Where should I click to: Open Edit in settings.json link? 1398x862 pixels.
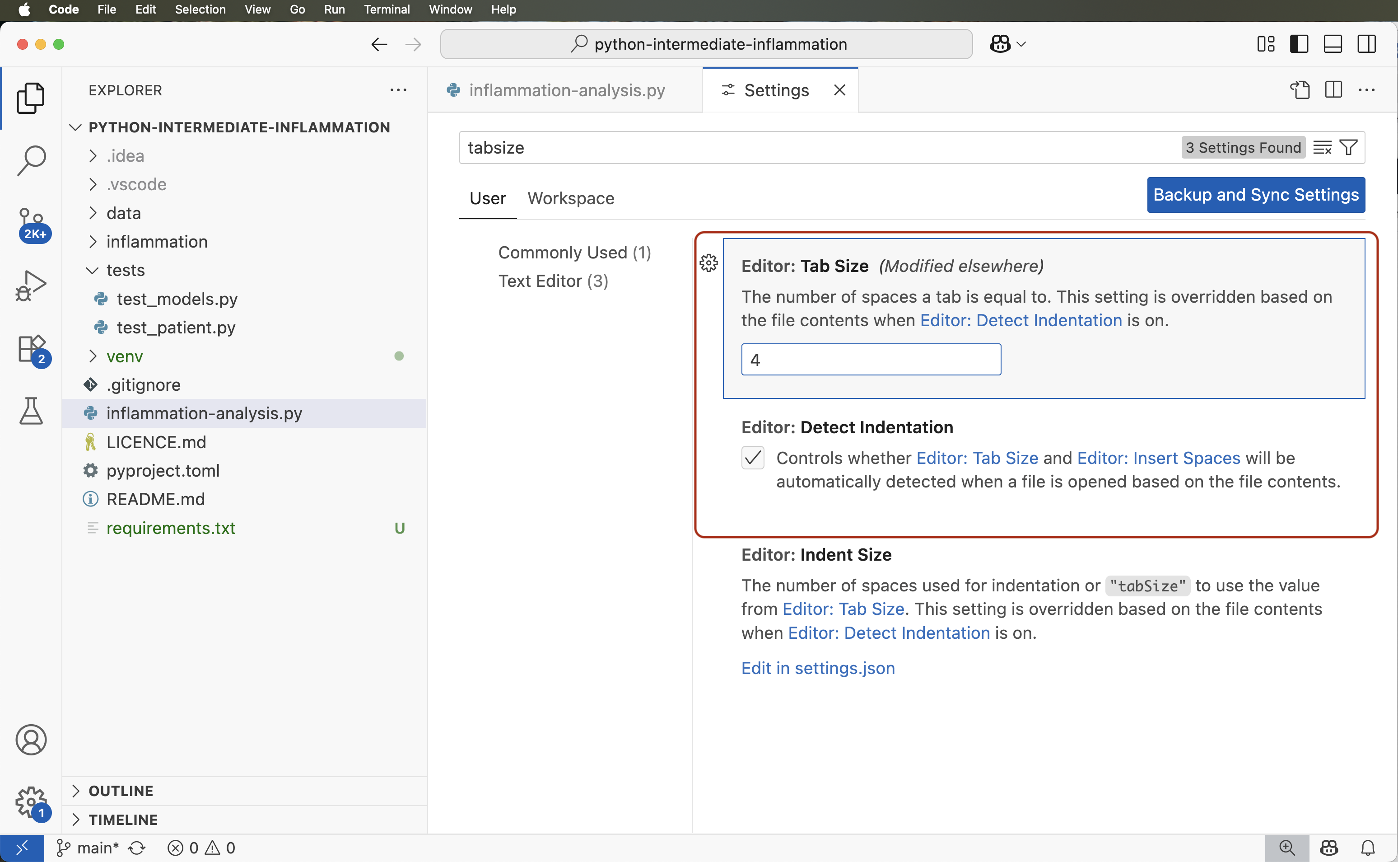[817, 668]
